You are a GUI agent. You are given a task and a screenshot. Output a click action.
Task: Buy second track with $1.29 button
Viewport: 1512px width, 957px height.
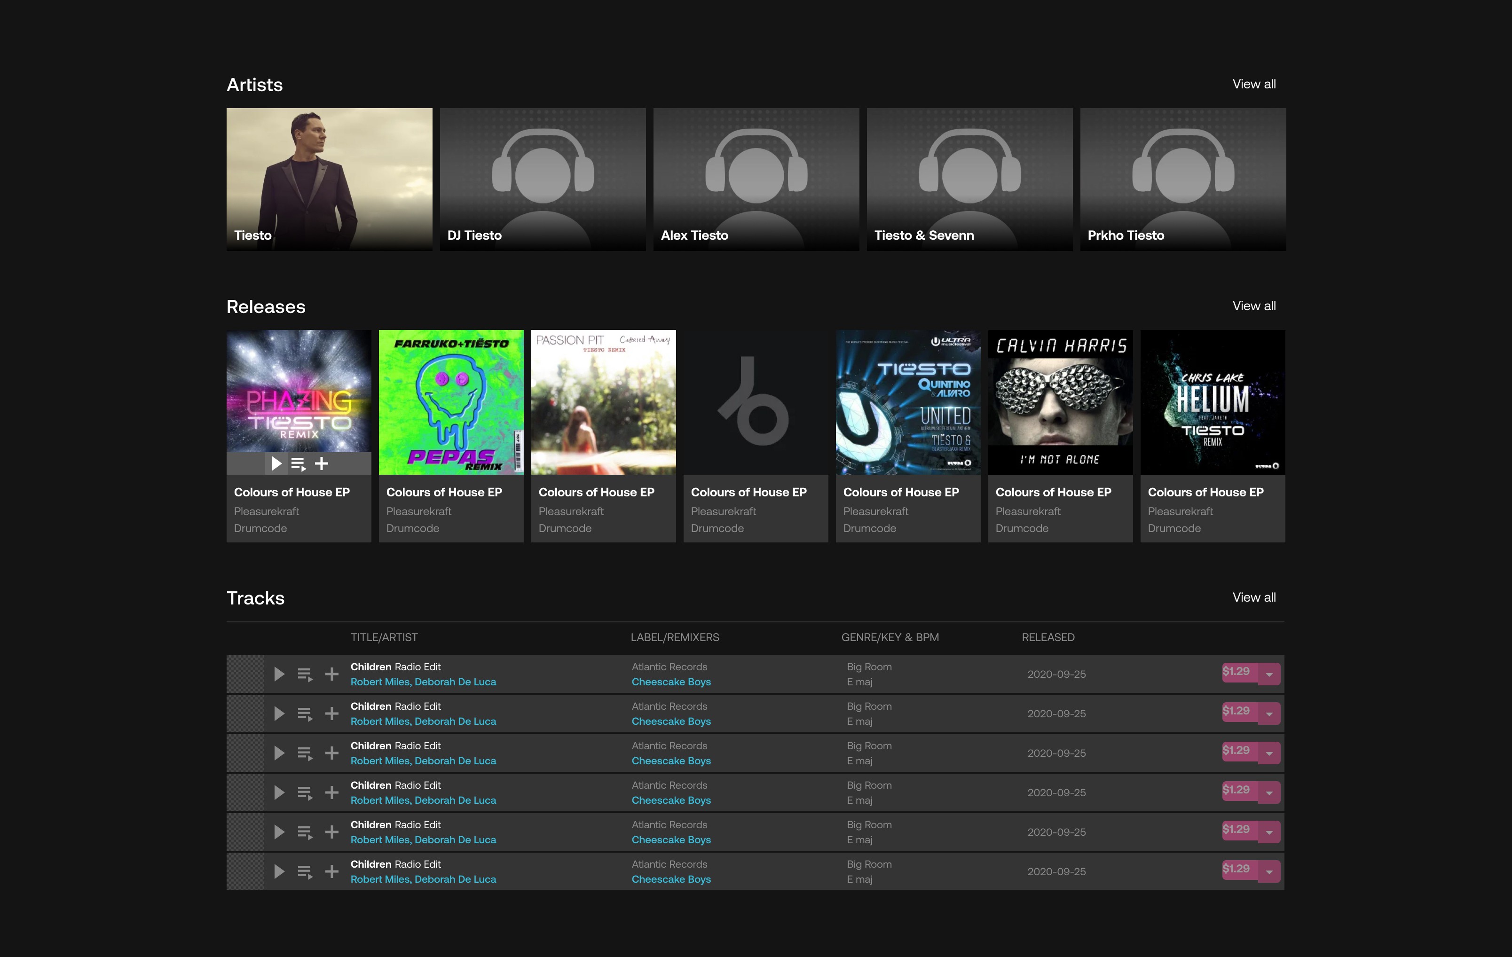[1239, 713]
